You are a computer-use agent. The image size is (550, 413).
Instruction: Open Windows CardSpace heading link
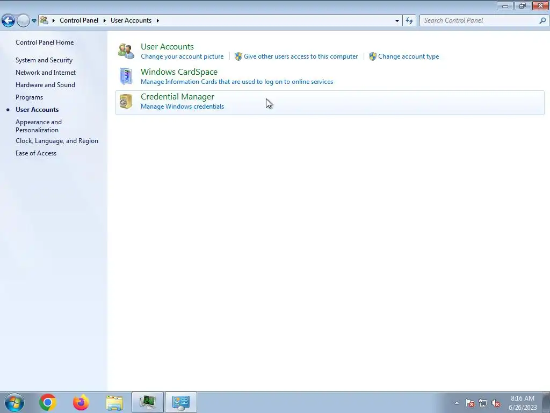179,72
